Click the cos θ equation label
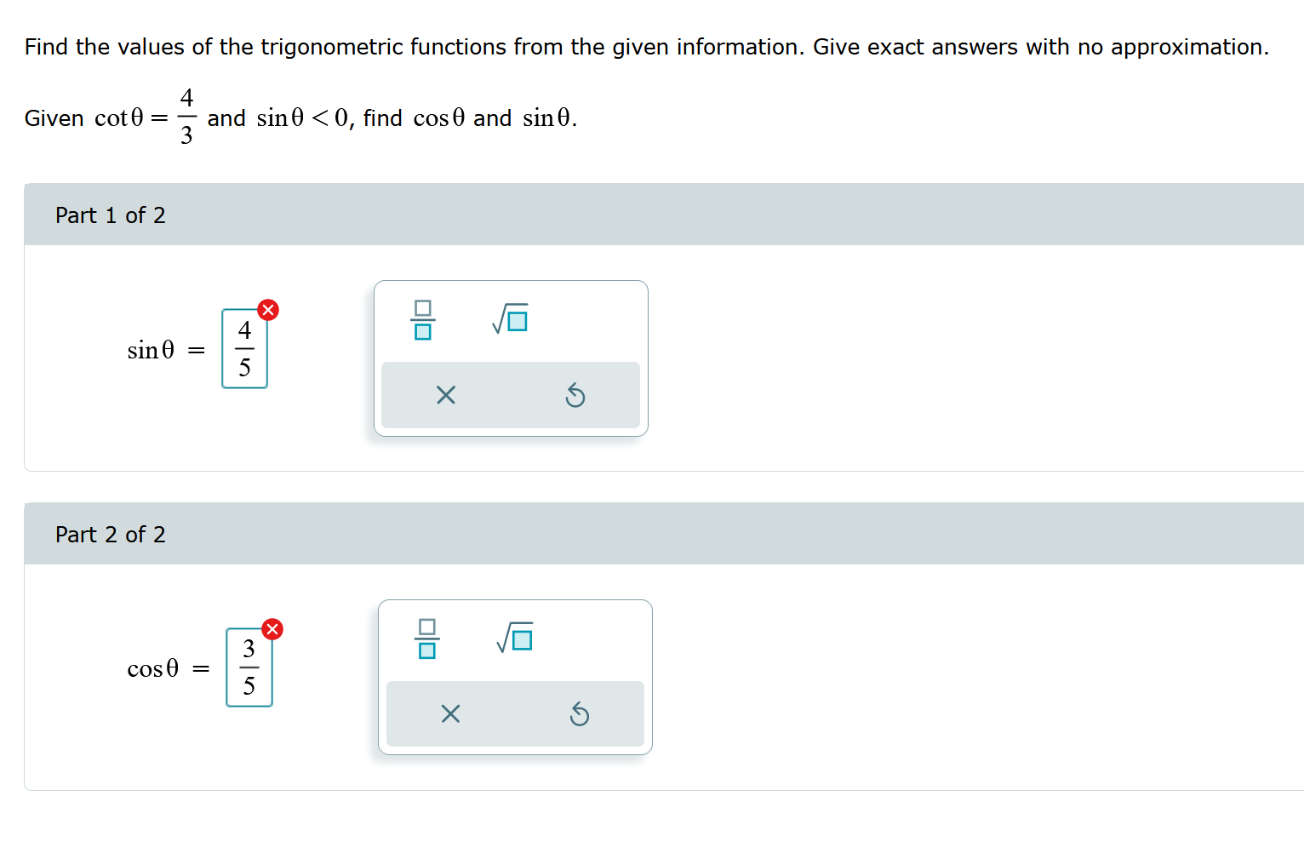This screenshot has width=1304, height=842. coord(153,668)
